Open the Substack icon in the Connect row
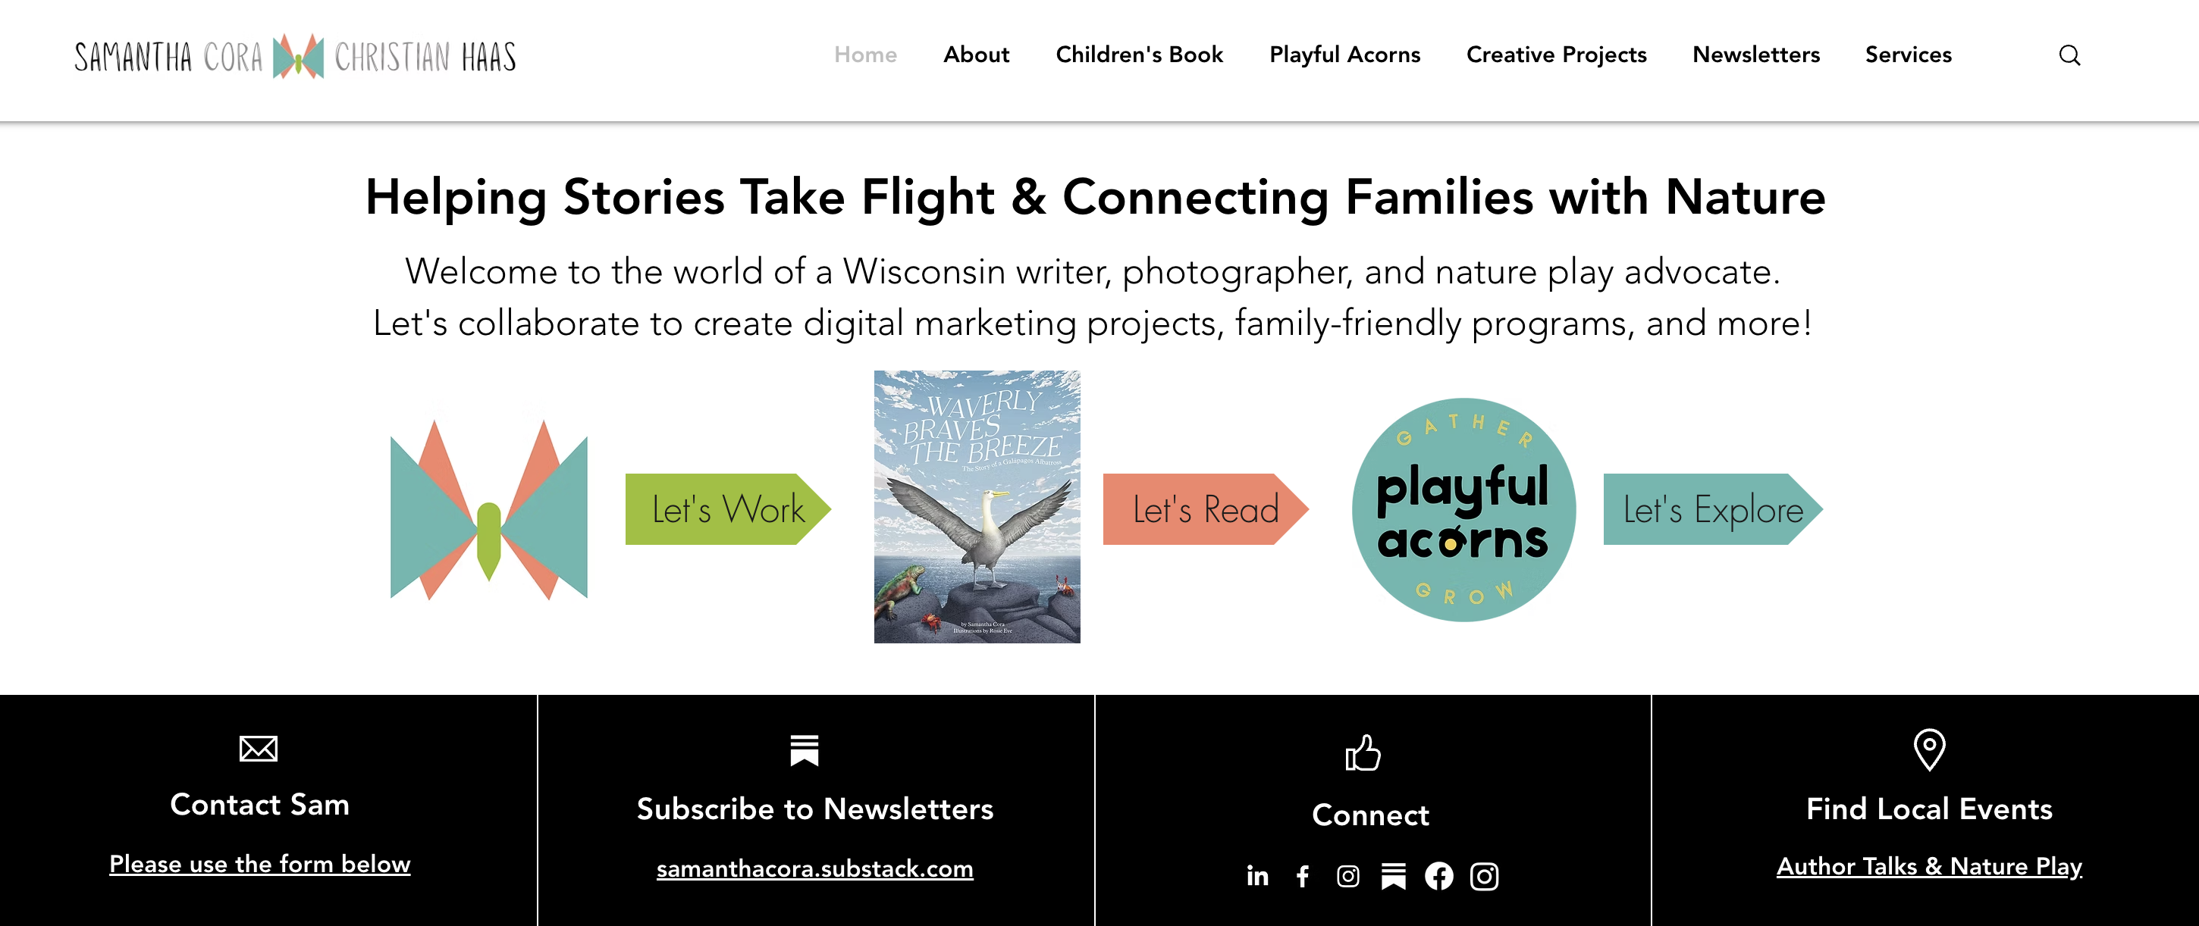Viewport: 2199px width, 926px height. pos(1393,876)
